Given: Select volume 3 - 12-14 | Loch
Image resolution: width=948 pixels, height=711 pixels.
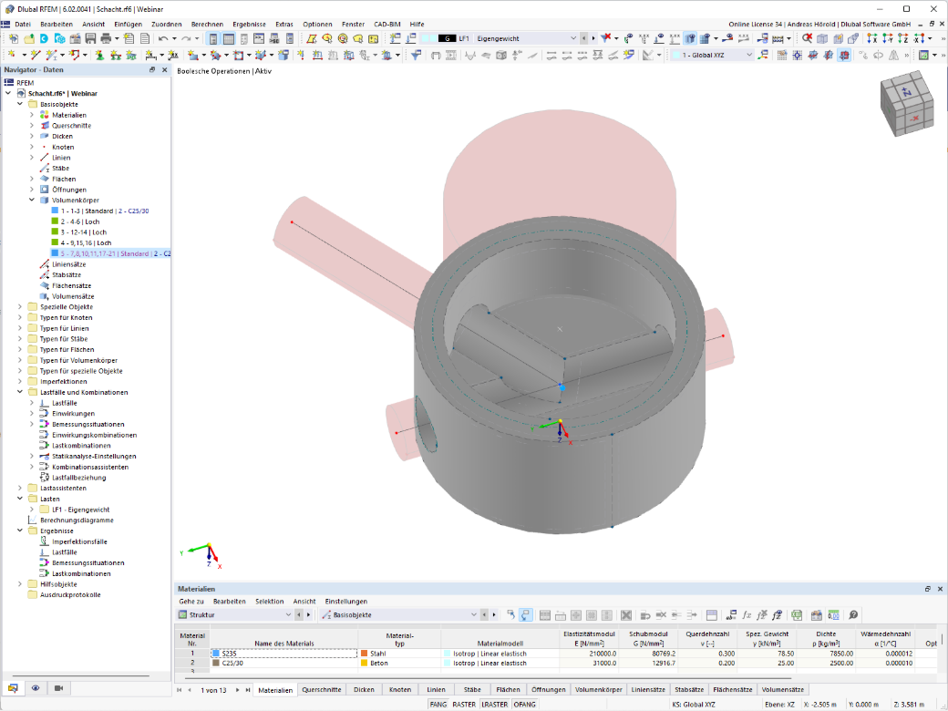Looking at the screenshot, I should click(x=84, y=232).
